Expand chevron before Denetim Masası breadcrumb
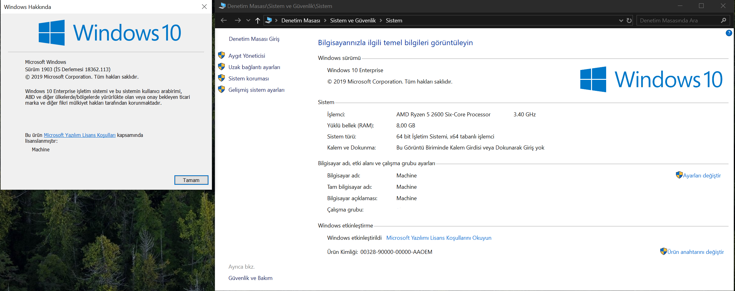 coord(276,21)
